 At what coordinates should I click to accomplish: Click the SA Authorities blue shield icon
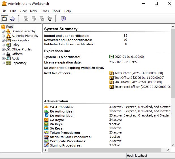(46, 116)
